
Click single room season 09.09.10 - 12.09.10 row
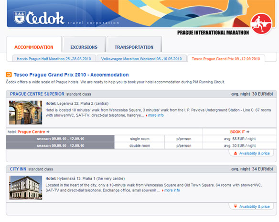pyautogui.click(x=141, y=139)
